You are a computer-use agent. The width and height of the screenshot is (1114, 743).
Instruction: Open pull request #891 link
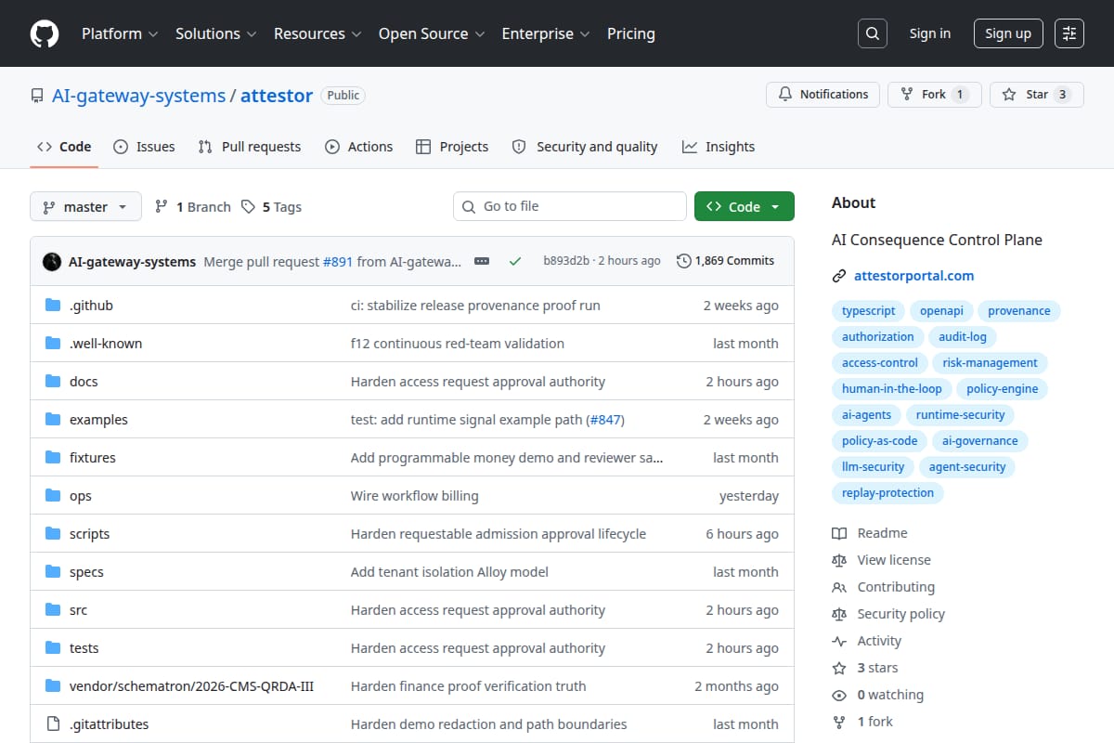[338, 261]
